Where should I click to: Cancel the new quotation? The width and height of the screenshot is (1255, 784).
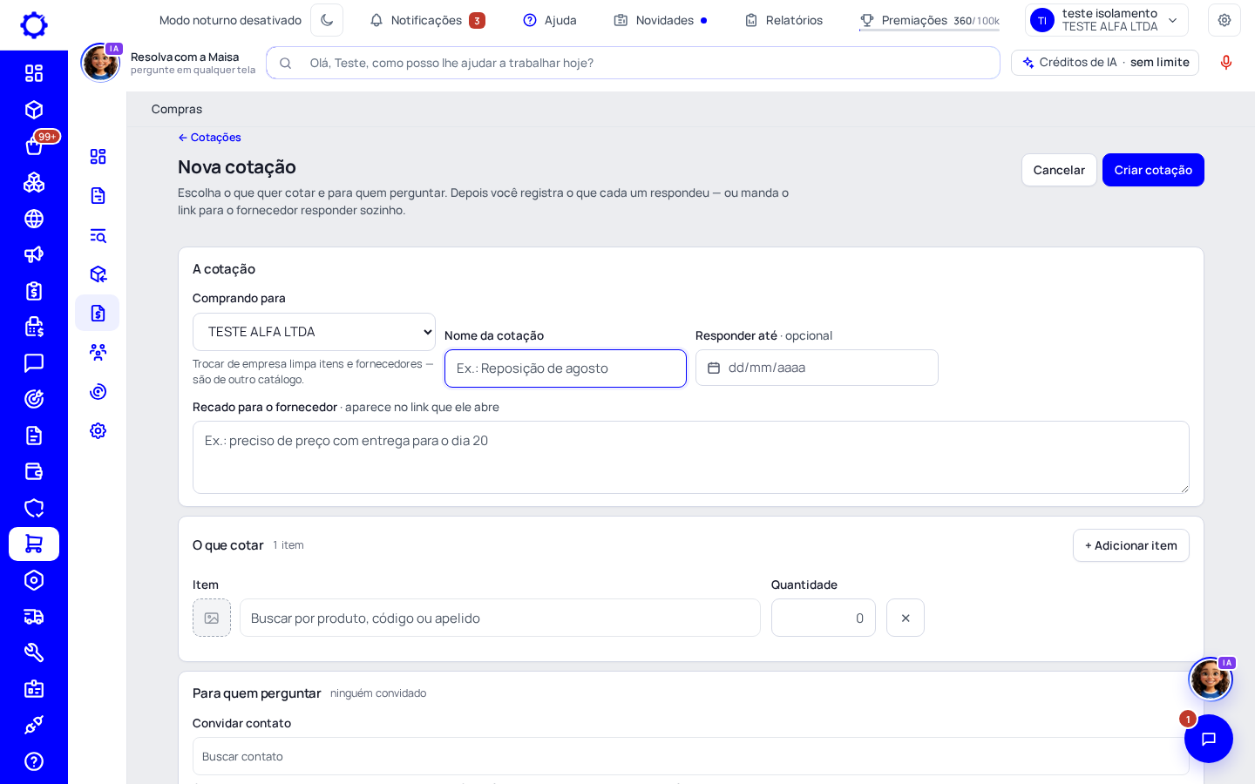coord(1059,170)
